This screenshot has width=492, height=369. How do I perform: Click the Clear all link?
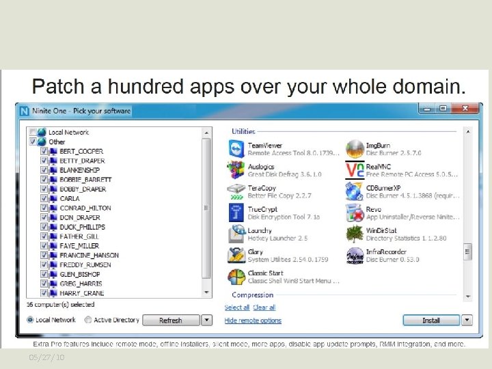(x=264, y=307)
